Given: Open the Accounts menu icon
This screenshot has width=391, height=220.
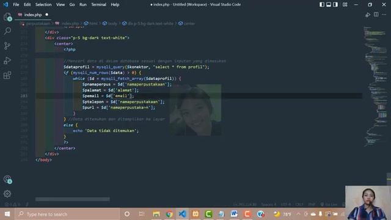Looking at the screenshot, I should tap(7, 179).
